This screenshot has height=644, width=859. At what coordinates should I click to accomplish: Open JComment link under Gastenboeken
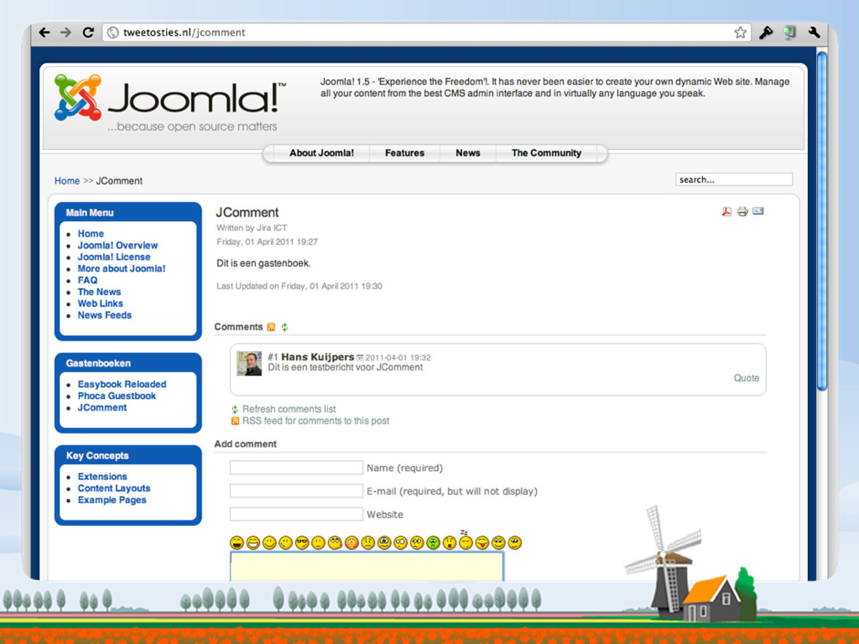(102, 408)
